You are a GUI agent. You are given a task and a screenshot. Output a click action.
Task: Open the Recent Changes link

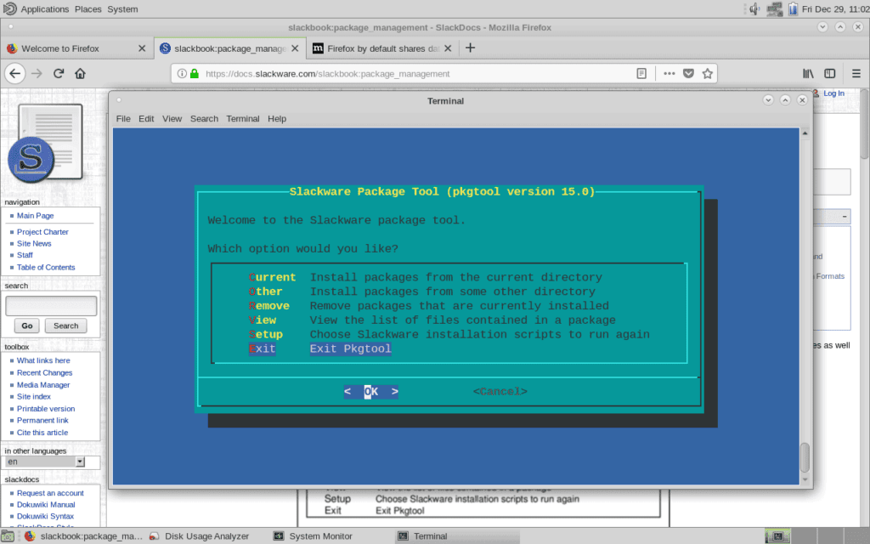point(44,372)
